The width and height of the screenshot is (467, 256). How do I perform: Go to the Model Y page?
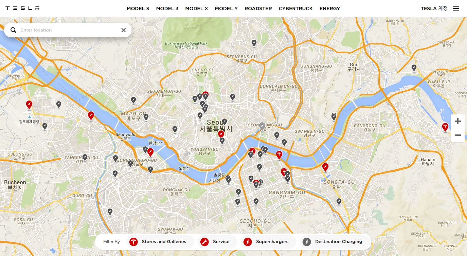(226, 8)
